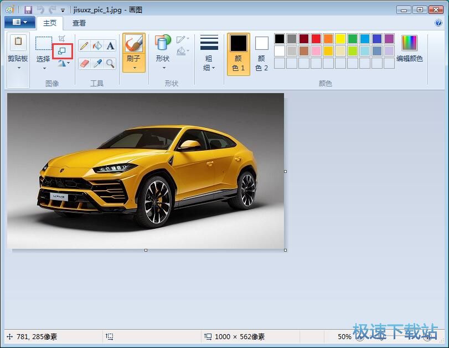
Task: Select the Fill with color bucket tool
Action: [x=97, y=45]
